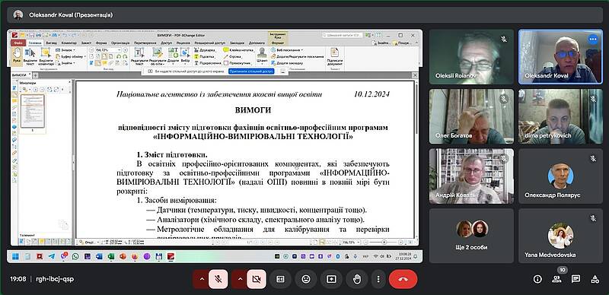609x295 pixels.
Task: Open the Вигляд ribbon tab in PDF-XChange
Action: click(51, 43)
